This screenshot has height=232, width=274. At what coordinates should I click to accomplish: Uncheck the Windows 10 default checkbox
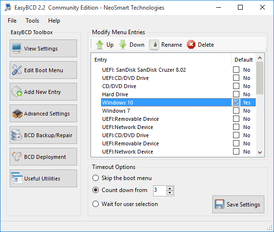(x=236, y=103)
